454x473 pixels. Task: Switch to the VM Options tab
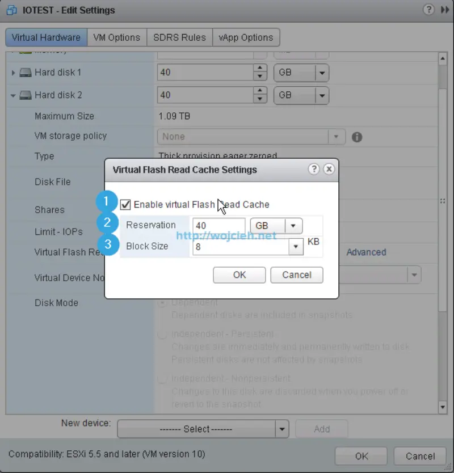click(117, 37)
